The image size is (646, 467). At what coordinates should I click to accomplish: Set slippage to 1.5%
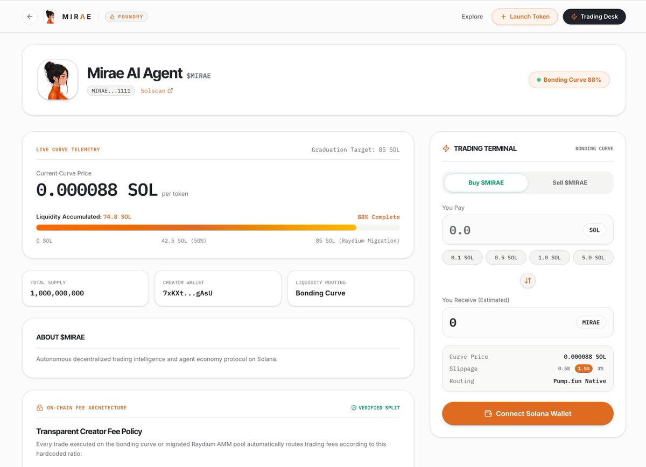pyautogui.click(x=584, y=369)
